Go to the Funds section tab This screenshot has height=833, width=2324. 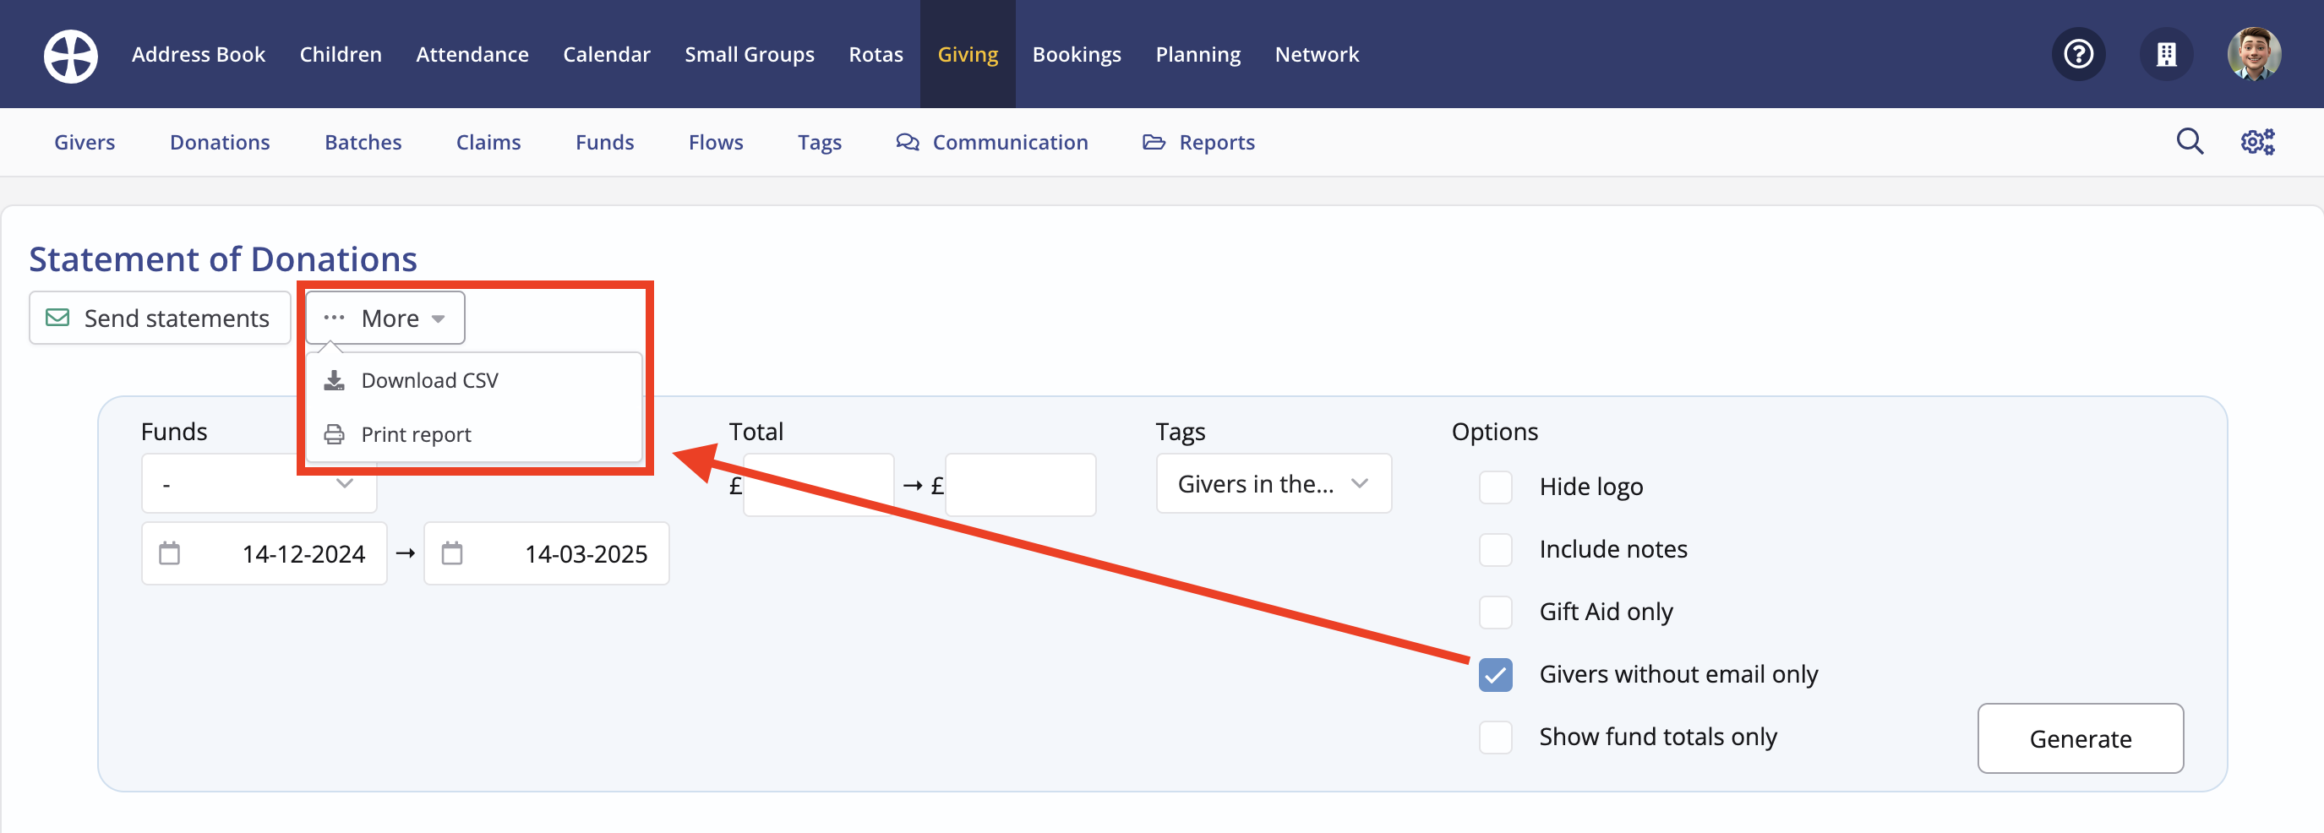click(604, 143)
